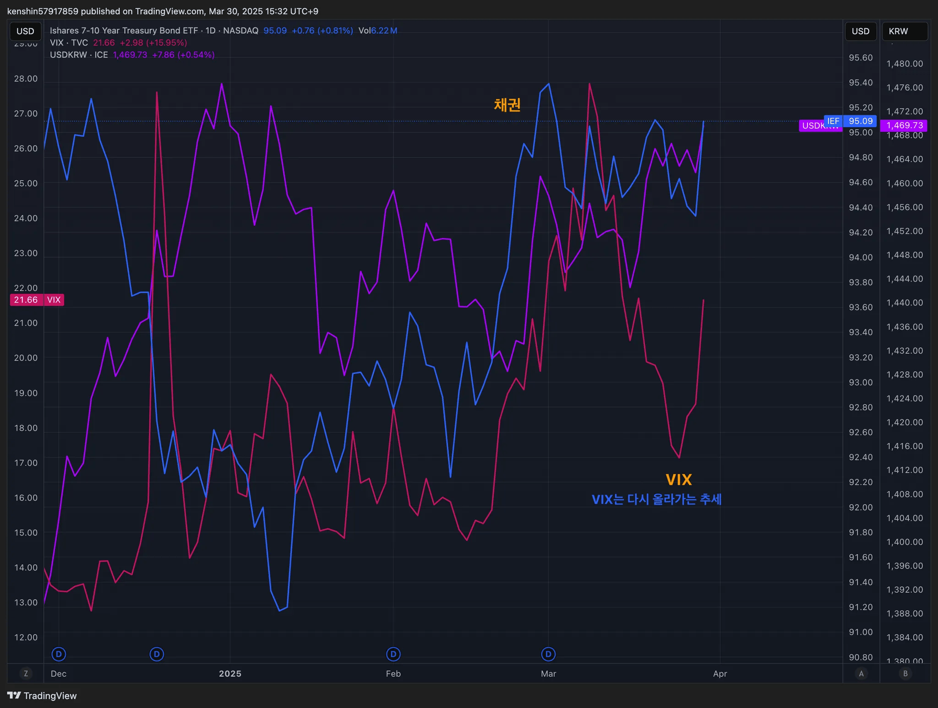Click the +2.98 (+15.95%) VIX change
938x708 pixels.
click(153, 43)
